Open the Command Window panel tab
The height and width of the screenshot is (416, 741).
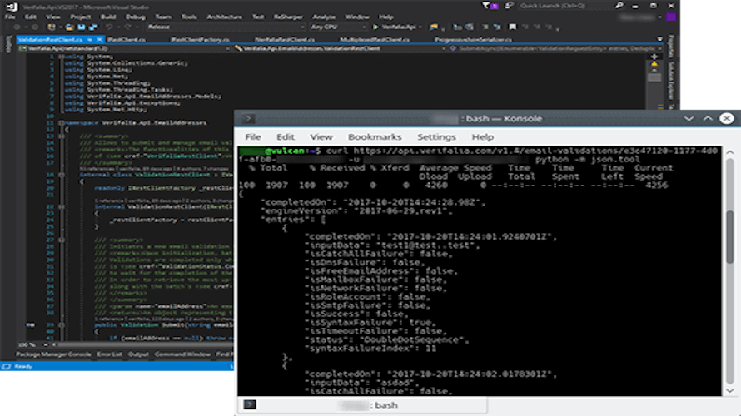(182, 354)
